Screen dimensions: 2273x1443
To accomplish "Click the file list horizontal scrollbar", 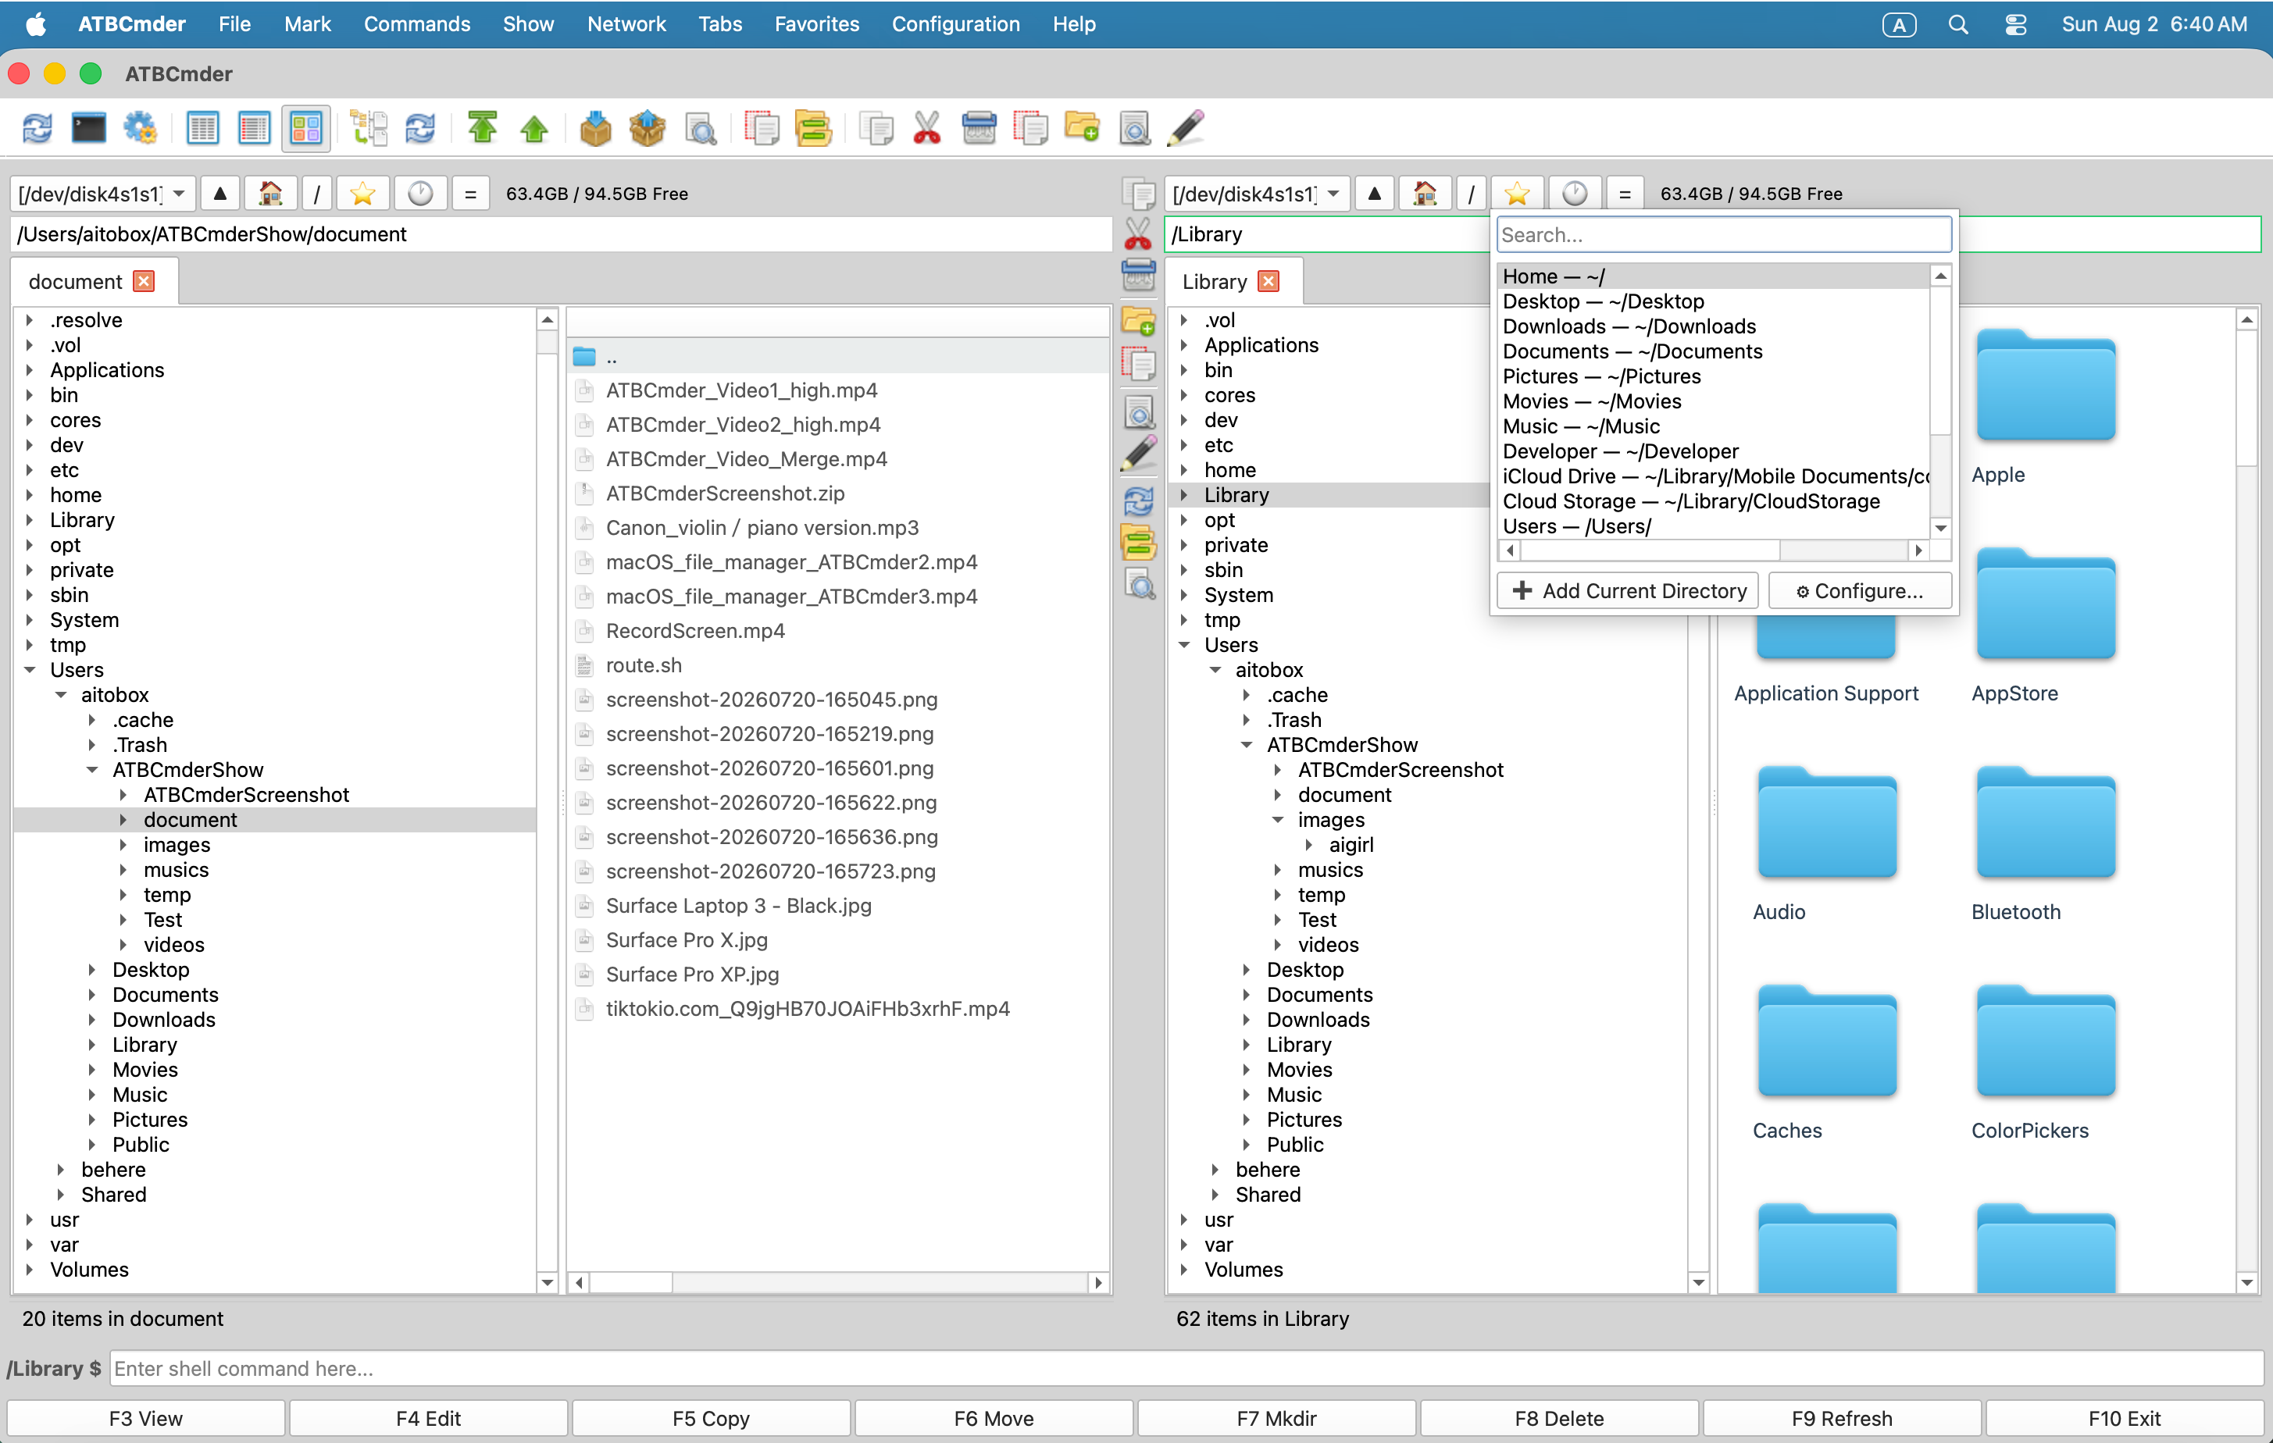I will pos(838,1283).
